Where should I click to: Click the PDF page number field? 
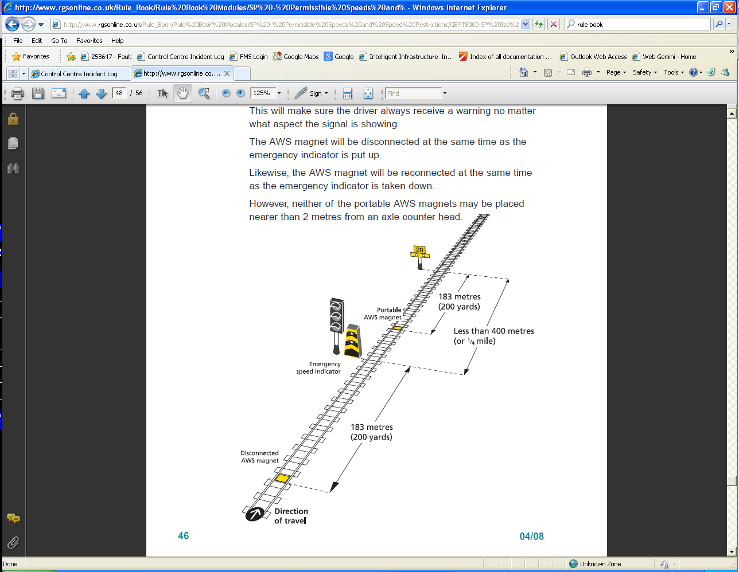(x=119, y=93)
